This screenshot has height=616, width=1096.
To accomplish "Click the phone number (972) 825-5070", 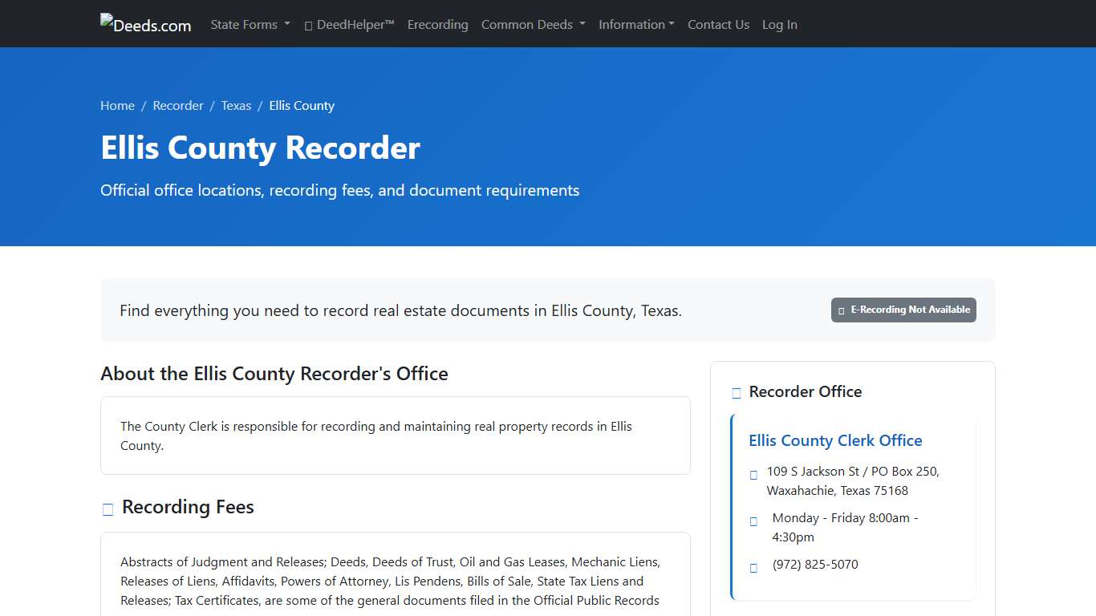I will (x=815, y=564).
